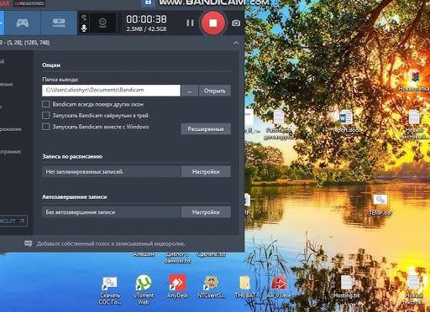Select the red v3.exe desktop icon
430x312 pixels.
(x=279, y=287)
